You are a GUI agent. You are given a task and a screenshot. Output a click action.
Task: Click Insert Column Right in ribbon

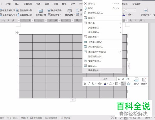pyautogui.click(x=24, y=15)
